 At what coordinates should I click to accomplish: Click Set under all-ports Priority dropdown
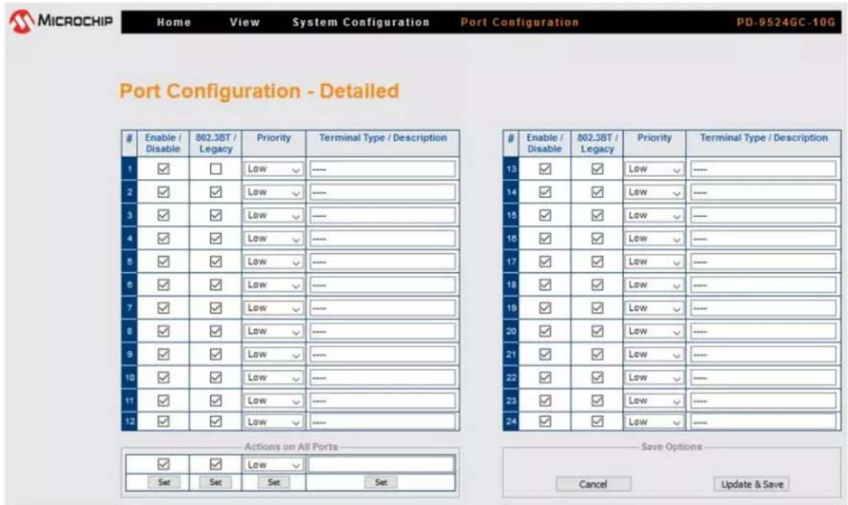273,482
